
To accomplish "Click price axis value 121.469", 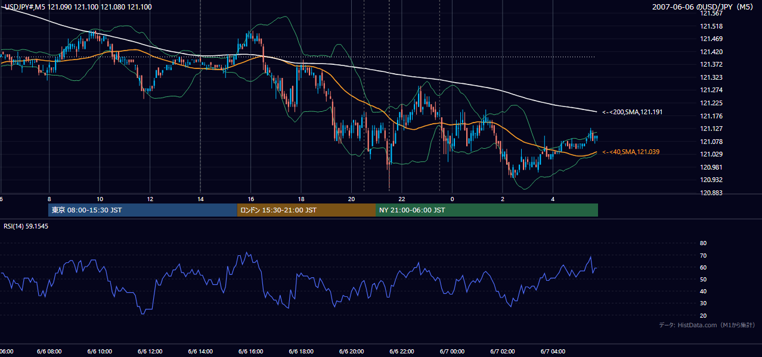I will point(711,39).
